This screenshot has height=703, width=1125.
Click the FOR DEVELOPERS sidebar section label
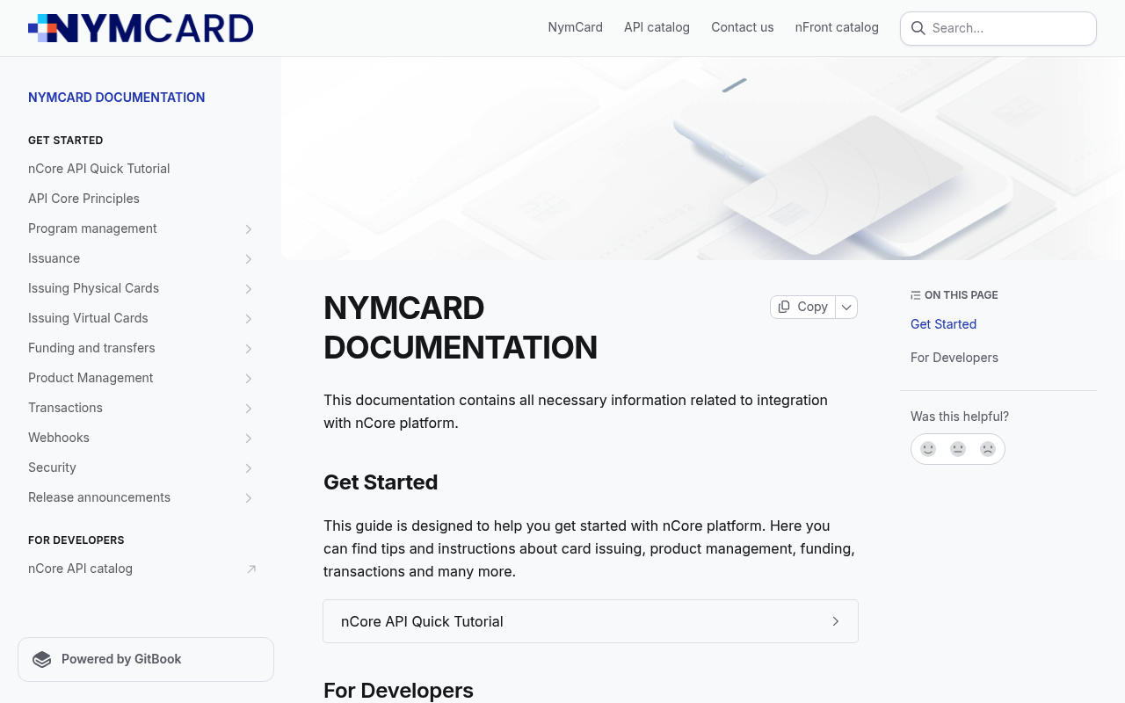[76, 540]
